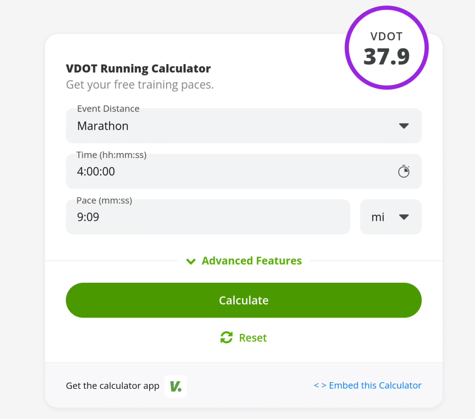This screenshot has height=419, width=475.
Task: Click the stopwatch icon in the Time field
Action: pyautogui.click(x=404, y=171)
